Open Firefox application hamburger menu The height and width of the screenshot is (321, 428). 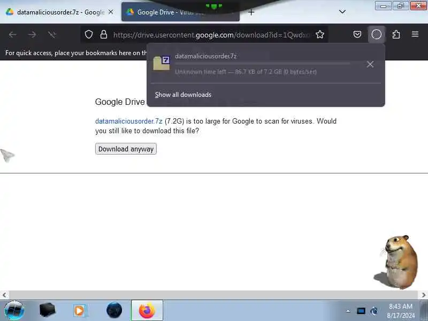415,34
